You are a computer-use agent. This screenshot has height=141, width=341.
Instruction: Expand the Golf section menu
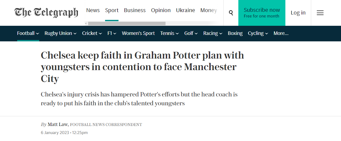click(191, 33)
